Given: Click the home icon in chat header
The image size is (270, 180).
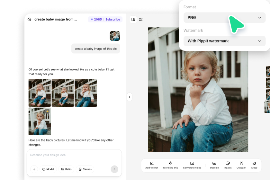Looking at the screenshot, I should click(30, 20).
